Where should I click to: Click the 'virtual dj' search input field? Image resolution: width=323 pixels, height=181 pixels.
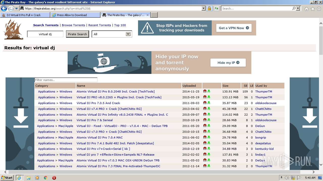click(x=45, y=34)
